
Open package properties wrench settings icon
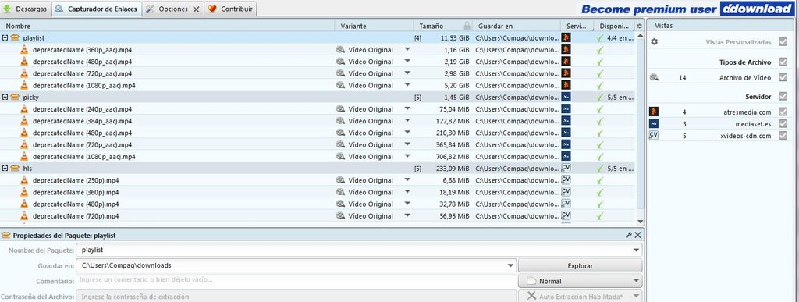(628, 235)
